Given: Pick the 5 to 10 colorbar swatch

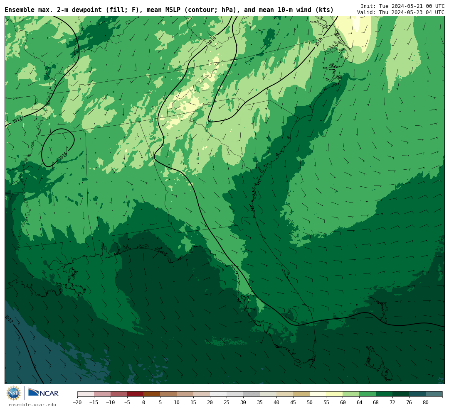Looking at the screenshot, I should point(169,394).
